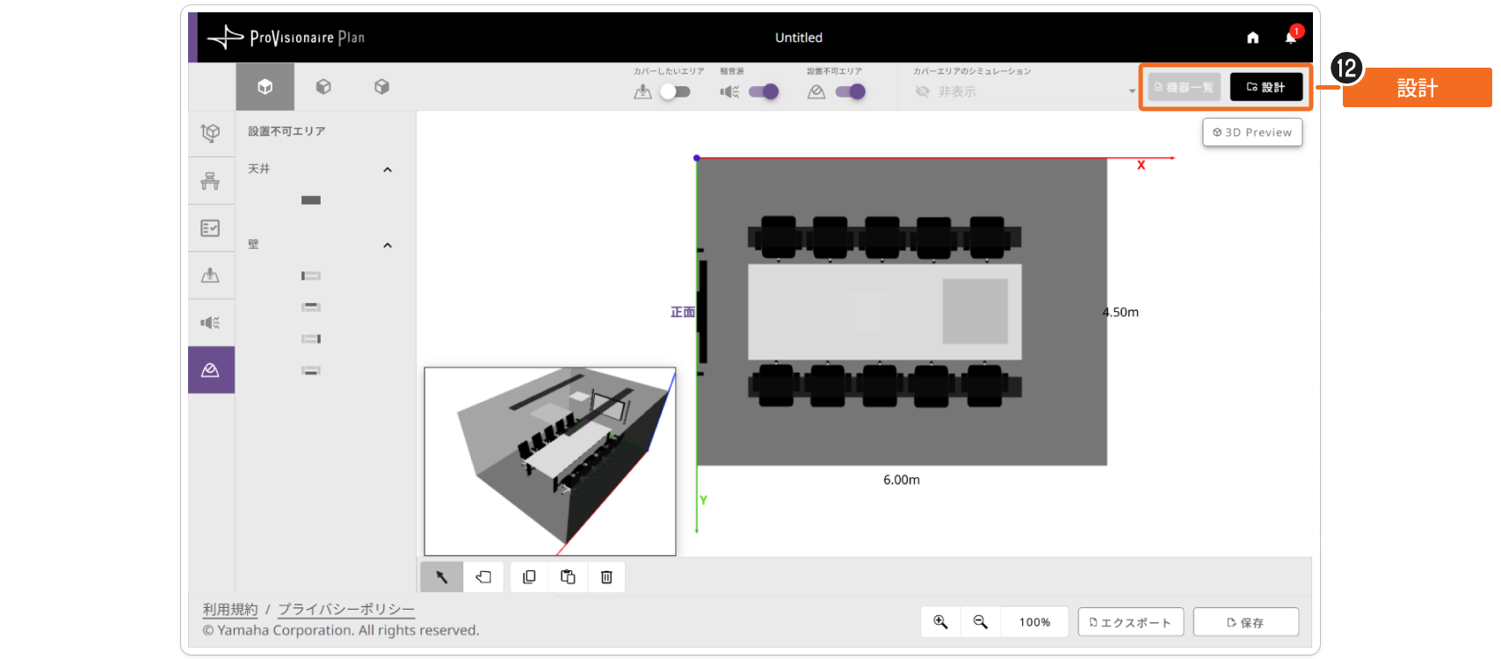Click the 正面 front label
This screenshot has height=659, width=1501.
(683, 312)
